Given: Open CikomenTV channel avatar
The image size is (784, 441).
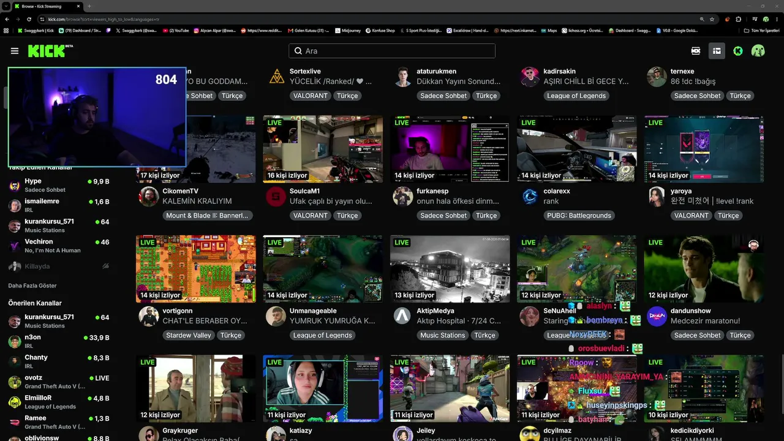Looking at the screenshot, I should pos(149,197).
